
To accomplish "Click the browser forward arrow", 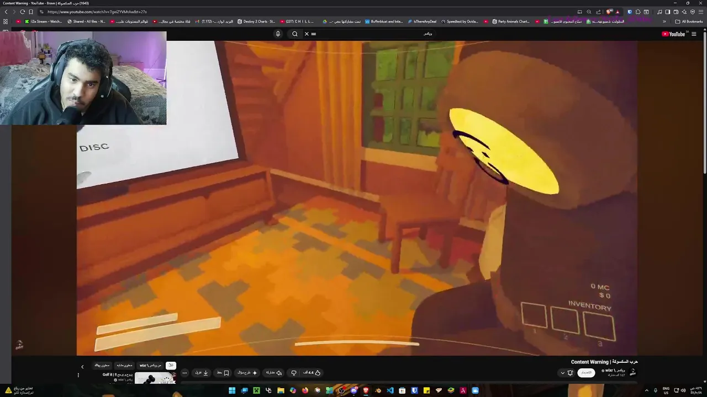I will coord(14,12).
